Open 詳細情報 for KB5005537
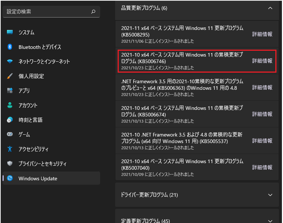The image size is (283, 223). [262, 141]
